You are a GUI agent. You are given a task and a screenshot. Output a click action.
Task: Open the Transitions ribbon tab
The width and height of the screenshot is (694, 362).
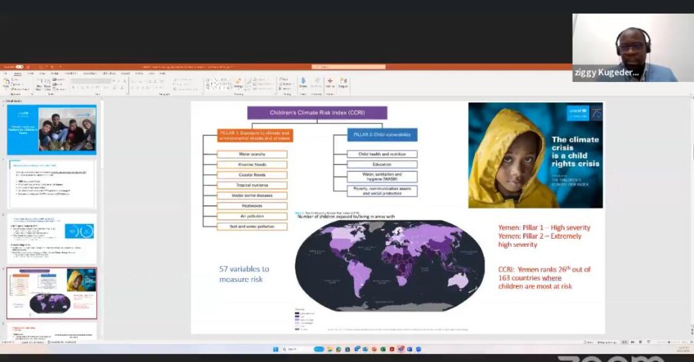coord(70,73)
